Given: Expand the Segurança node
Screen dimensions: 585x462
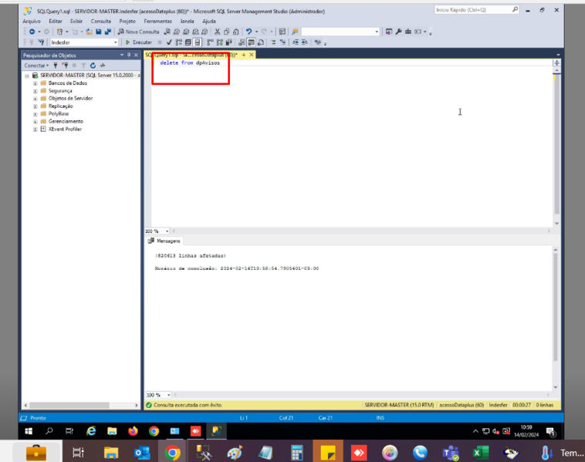Looking at the screenshot, I should (x=35, y=91).
